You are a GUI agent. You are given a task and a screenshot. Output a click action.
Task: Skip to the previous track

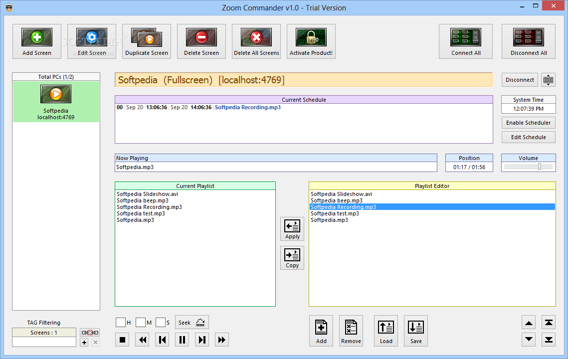(x=162, y=340)
